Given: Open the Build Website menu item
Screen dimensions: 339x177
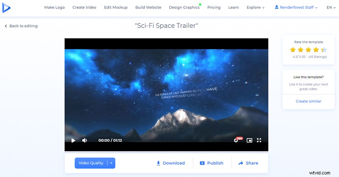Looking at the screenshot, I should 148,7.
